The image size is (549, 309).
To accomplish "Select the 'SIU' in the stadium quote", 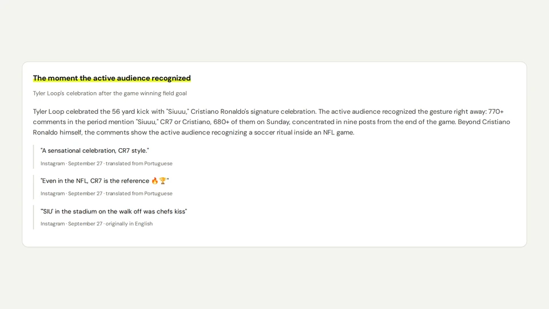I will 114,211.
